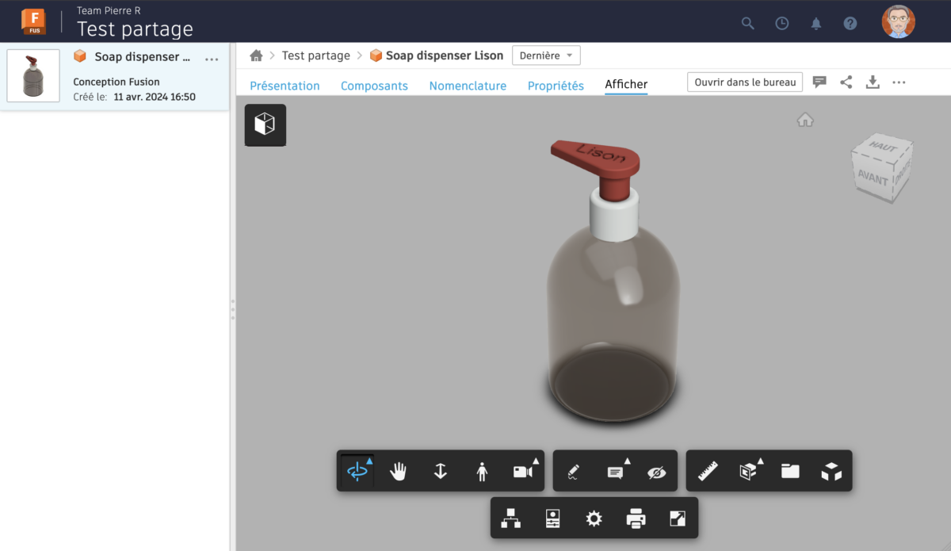951x551 pixels.
Task: Switch to the Nomenclature tab
Action: point(468,86)
